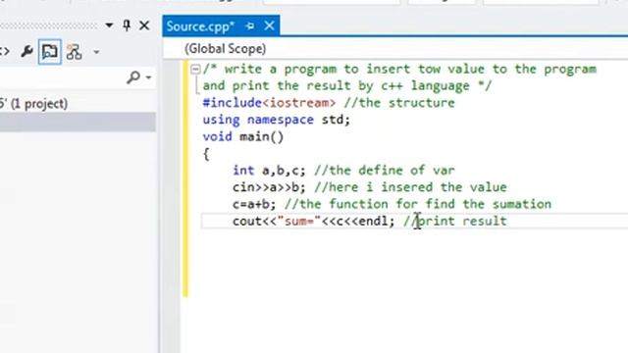Click the '//the define of var' comment
Screen dimensions: 628x353
[385, 171]
